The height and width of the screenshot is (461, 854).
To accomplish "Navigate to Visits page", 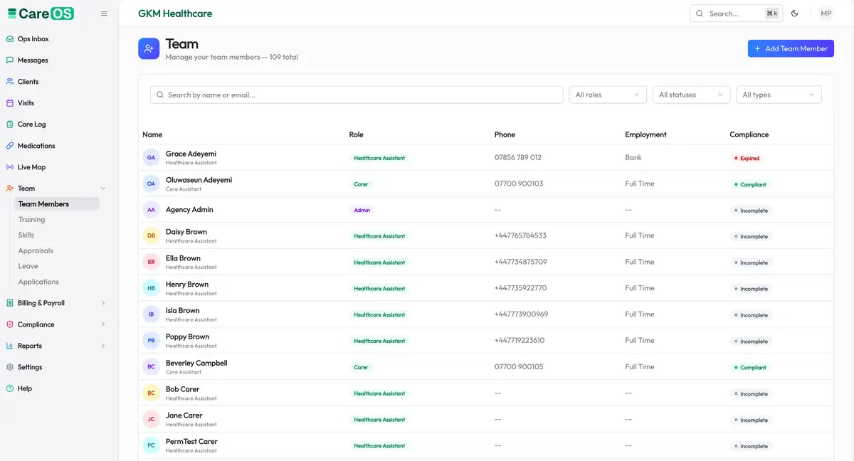I will [x=26, y=103].
